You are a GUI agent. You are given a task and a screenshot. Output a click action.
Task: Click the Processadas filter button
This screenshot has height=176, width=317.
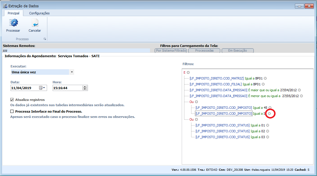(x=204, y=51)
